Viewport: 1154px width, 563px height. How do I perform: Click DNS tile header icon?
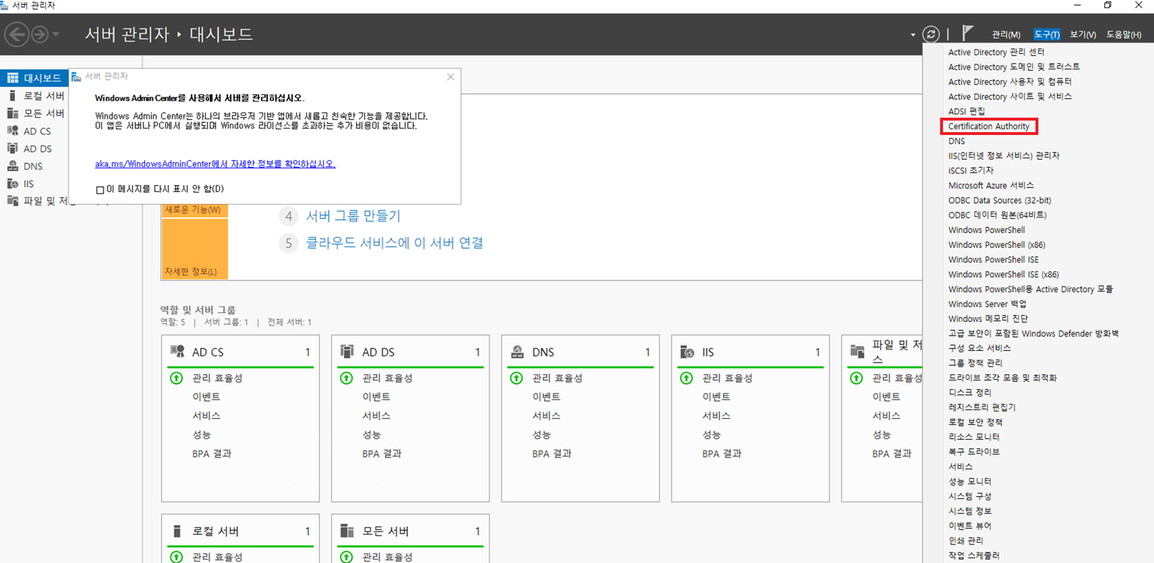point(518,352)
